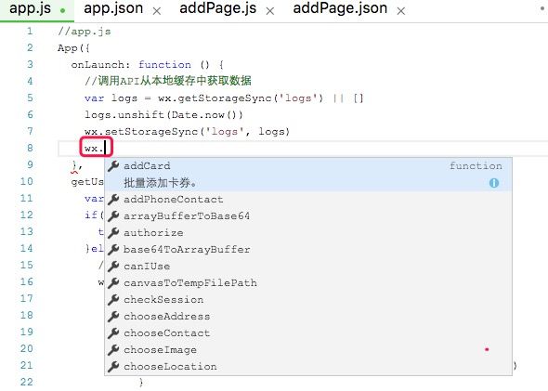Click the getUs text on line 10

(87, 182)
